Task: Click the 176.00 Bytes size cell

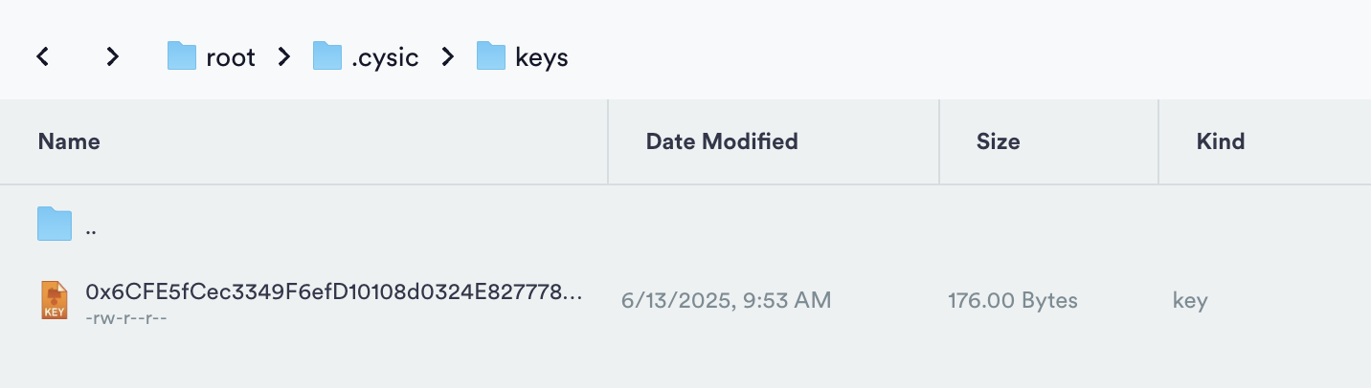Action: point(1013,301)
